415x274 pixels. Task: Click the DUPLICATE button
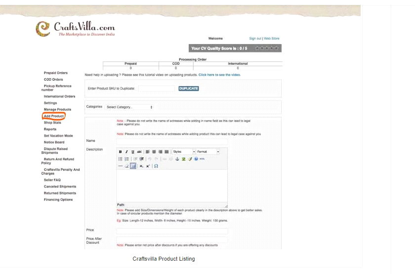pos(188,89)
